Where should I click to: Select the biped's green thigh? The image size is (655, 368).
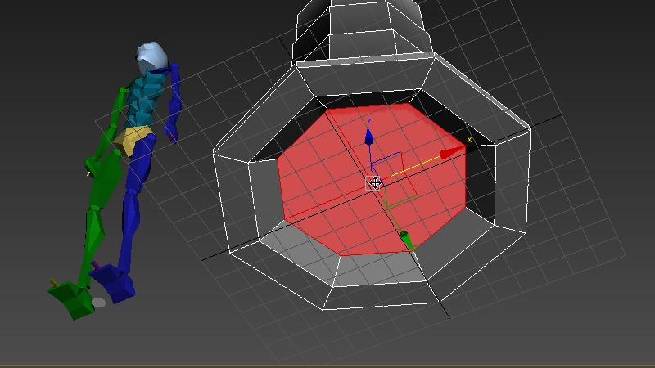105,179
